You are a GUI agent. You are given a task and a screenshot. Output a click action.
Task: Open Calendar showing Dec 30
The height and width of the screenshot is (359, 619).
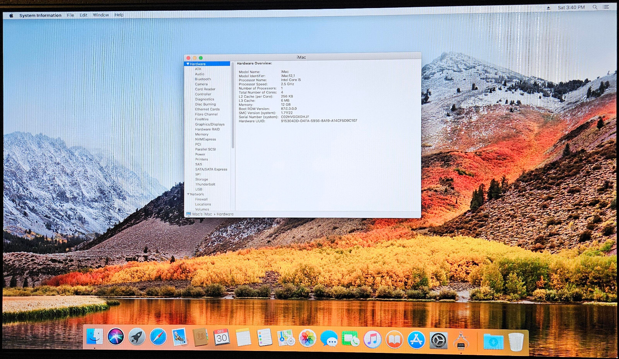pyautogui.click(x=222, y=337)
